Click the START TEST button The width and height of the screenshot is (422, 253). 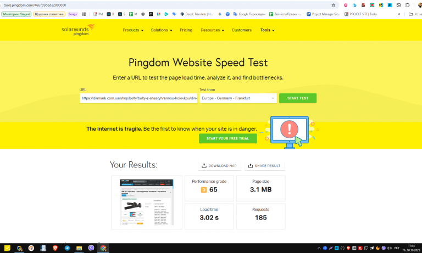pyautogui.click(x=298, y=98)
